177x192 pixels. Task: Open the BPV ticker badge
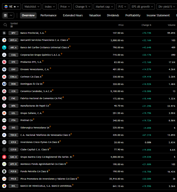13,33
